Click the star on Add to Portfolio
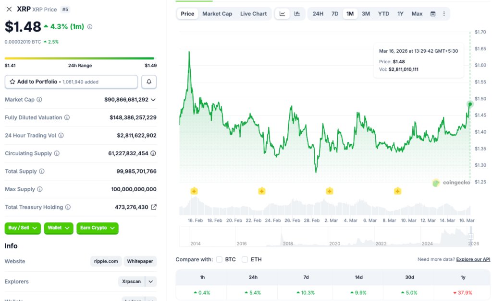This screenshot has width=492, height=301. tap(12, 81)
